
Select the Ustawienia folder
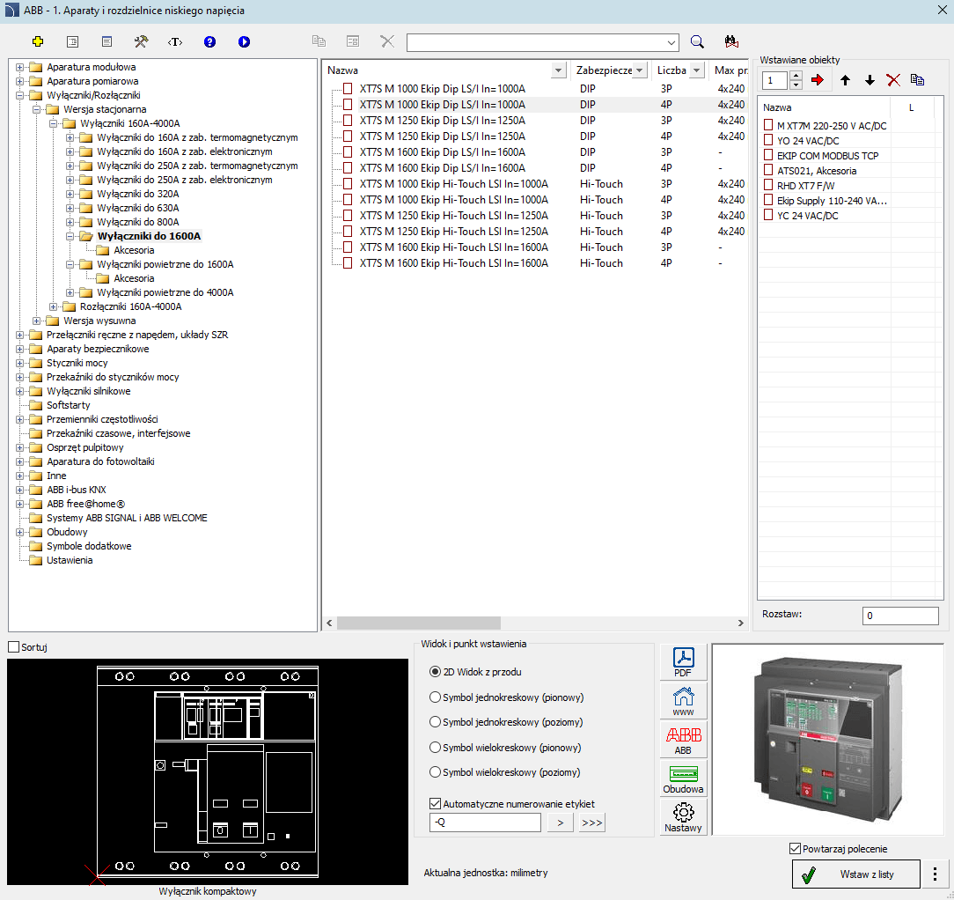click(x=70, y=560)
